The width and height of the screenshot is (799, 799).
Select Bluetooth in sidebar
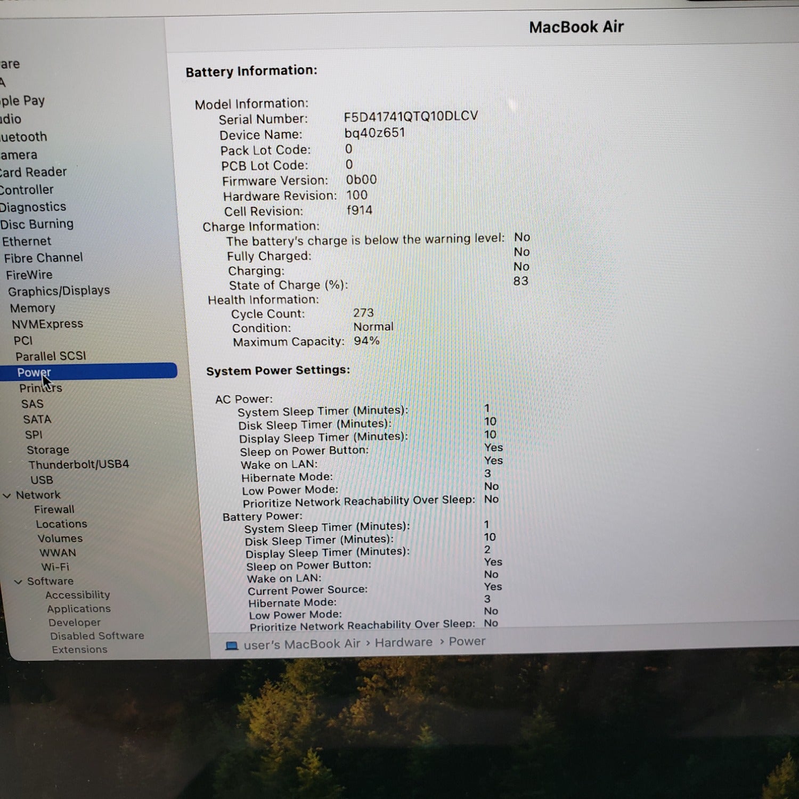pos(23,137)
